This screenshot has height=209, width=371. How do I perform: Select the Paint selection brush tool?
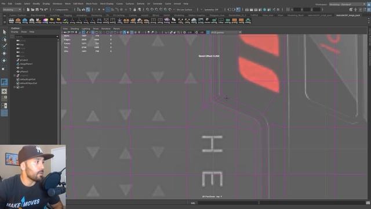click(x=5, y=46)
